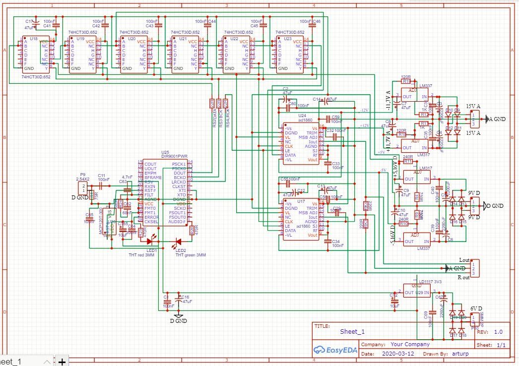Add a new schematic sheet with the plus button
Viewport: 519px width, 366px height.
pyautogui.click(x=62, y=361)
